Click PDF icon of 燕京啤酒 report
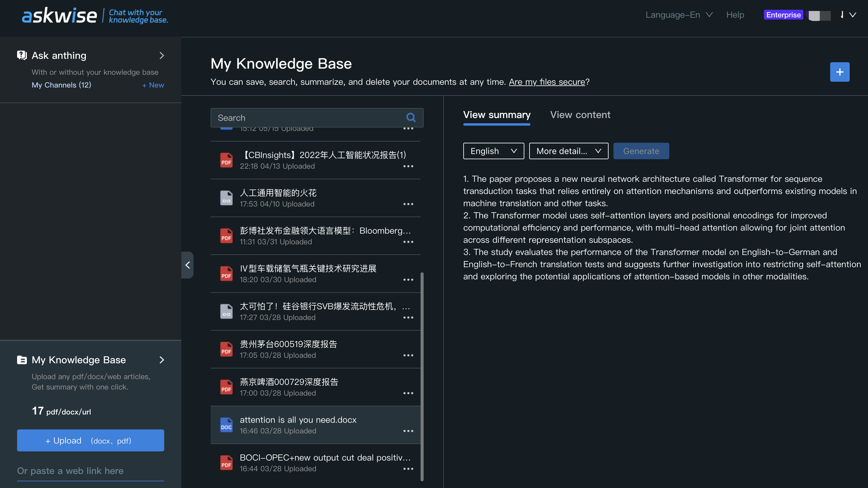This screenshot has width=868, height=488. [226, 387]
